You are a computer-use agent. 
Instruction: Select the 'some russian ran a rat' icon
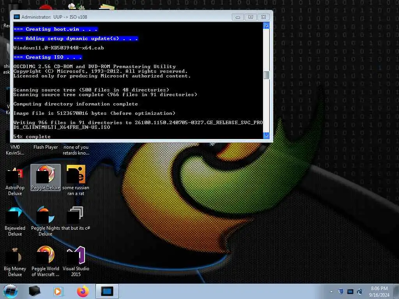click(x=76, y=181)
